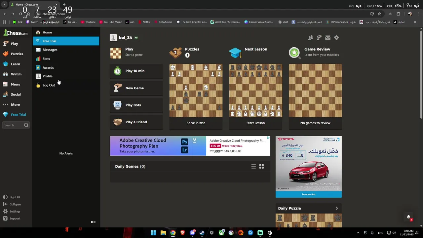
Task: Bookmark this page with the star icon
Action: click(x=379, y=14)
